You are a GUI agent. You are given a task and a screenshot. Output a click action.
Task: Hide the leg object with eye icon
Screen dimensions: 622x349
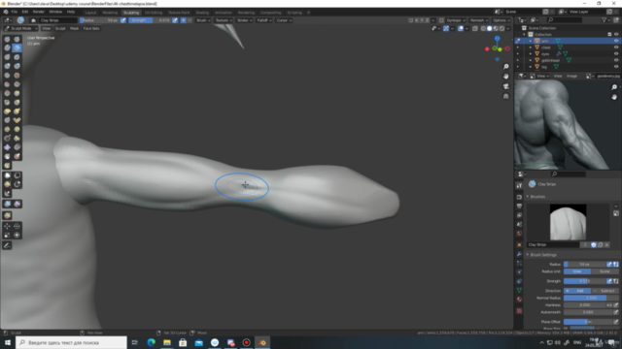pos(616,67)
